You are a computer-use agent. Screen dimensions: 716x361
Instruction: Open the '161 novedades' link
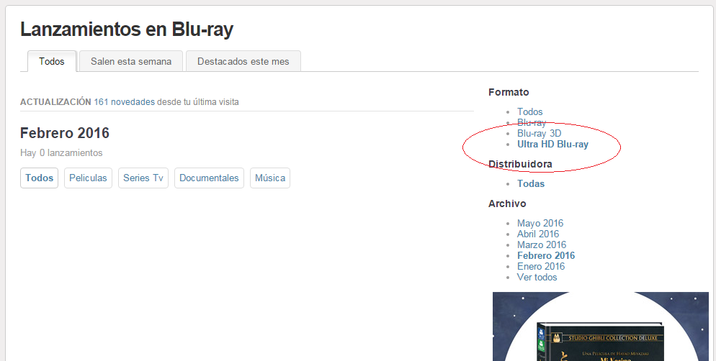pos(124,102)
